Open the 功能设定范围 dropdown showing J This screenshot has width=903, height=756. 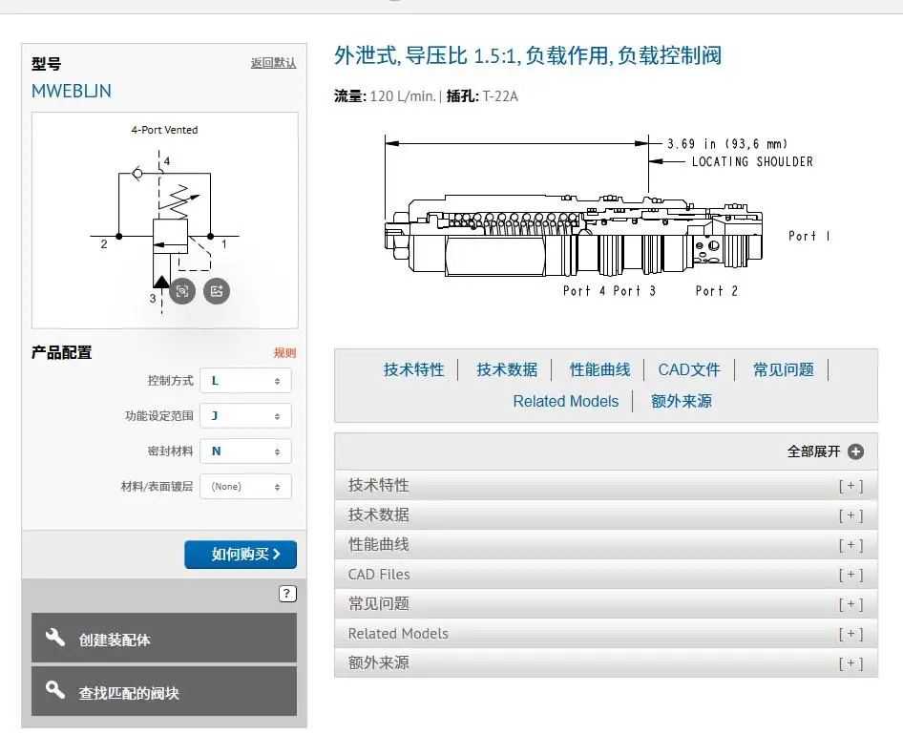point(246,416)
